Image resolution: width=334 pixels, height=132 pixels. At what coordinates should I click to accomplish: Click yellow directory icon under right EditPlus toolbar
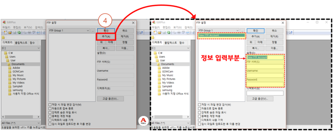coord(152,37)
